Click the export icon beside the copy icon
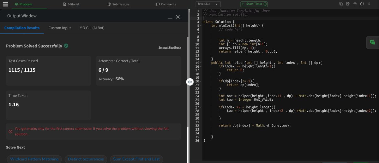Viewport: 379px width, 163px height. pyautogui.click(x=348, y=4)
